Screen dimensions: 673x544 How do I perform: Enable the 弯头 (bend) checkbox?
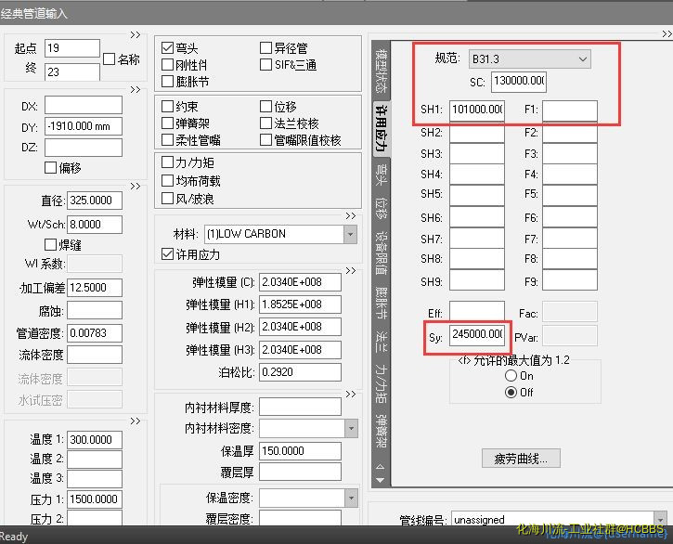coord(168,48)
